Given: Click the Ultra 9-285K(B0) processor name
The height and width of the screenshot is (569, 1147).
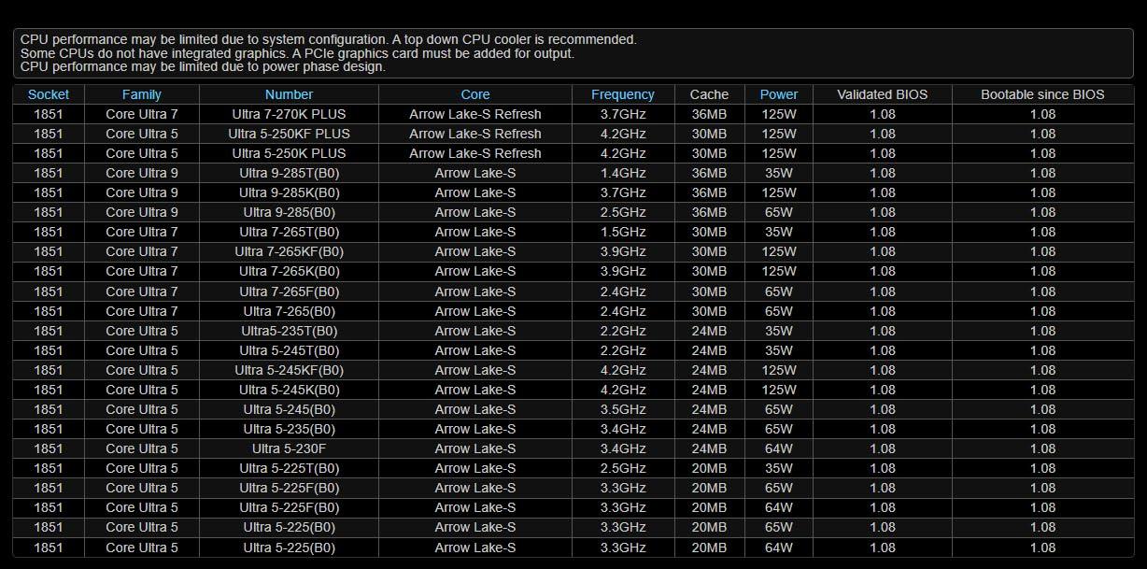Looking at the screenshot, I should [x=289, y=192].
